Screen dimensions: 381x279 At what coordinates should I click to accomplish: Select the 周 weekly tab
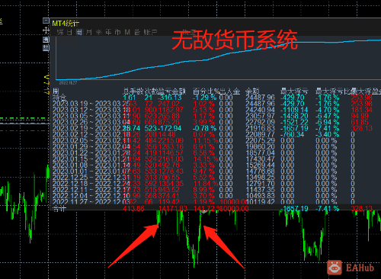click(79, 32)
